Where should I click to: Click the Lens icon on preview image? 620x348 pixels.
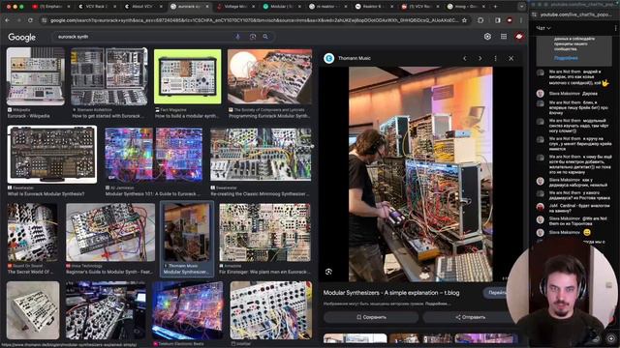pos(328,272)
